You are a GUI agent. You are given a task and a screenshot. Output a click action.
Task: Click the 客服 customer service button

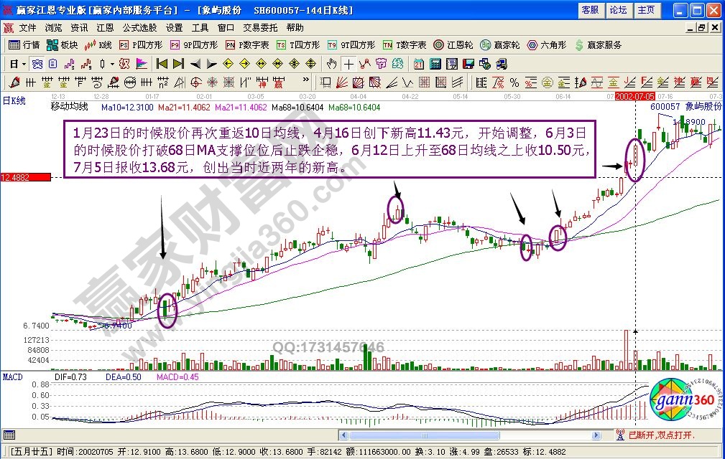(590, 10)
